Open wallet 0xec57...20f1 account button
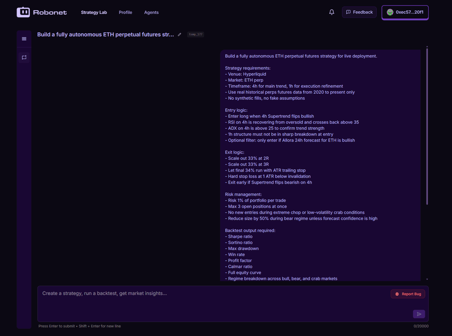The image size is (452, 336). (405, 12)
